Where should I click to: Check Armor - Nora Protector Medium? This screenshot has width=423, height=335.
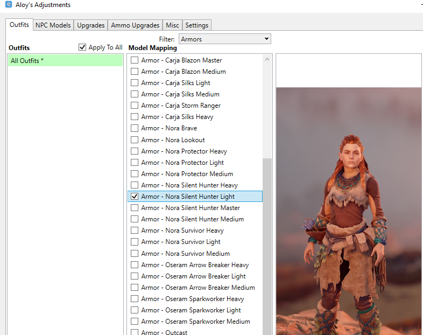pos(135,174)
